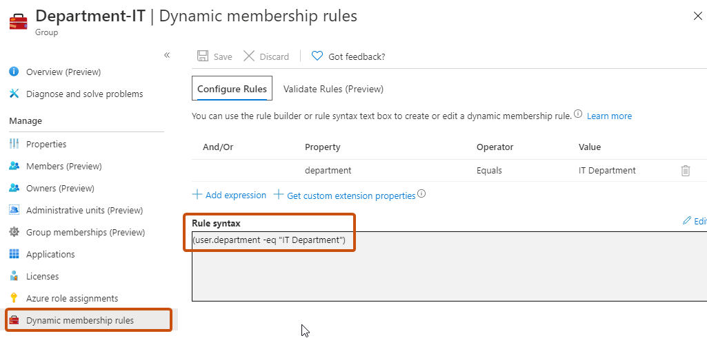
Task: Delete the department expression with trash icon
Action: [686, 171]
